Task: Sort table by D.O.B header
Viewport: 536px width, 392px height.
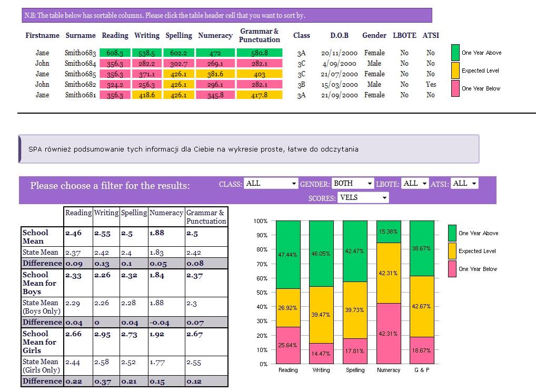Action: click(340, 35)
